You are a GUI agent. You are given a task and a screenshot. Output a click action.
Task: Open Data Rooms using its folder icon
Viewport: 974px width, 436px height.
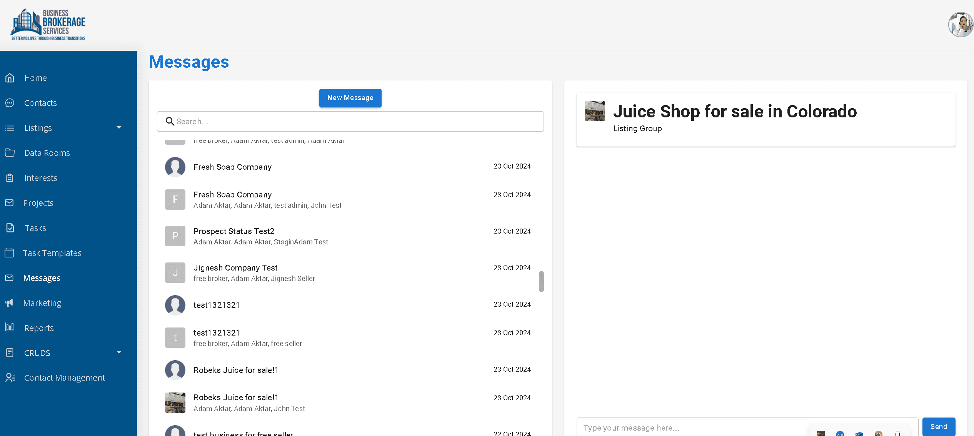coord(10,153)
